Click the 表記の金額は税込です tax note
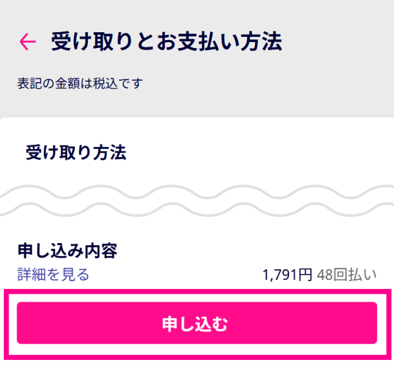This screenshot has height=381, width=394. tap(79, 83)
